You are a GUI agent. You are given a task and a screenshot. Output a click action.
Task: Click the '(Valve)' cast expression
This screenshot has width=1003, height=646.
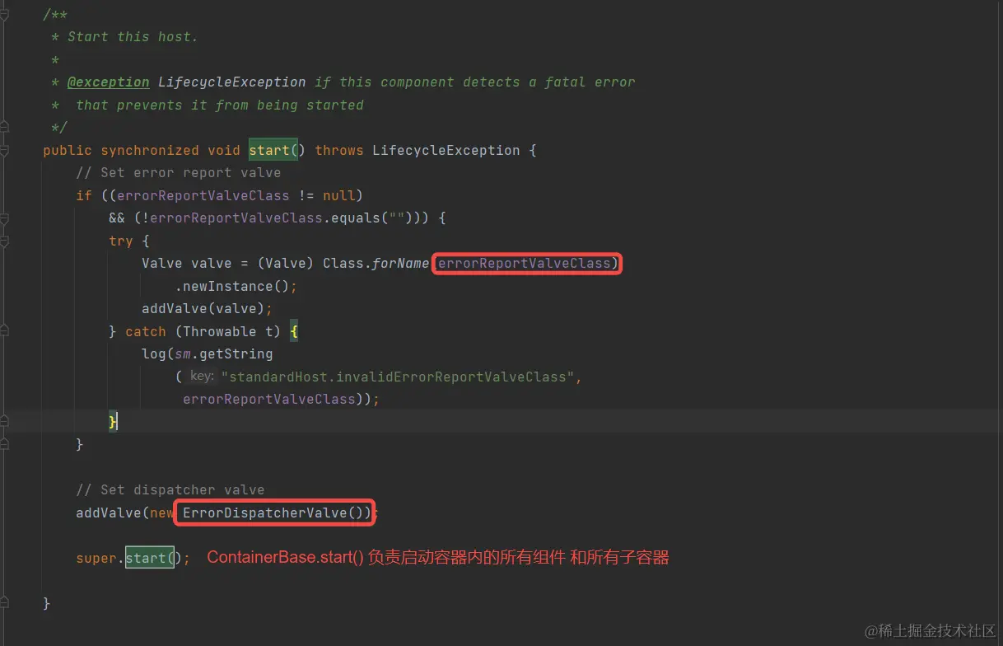286,264
